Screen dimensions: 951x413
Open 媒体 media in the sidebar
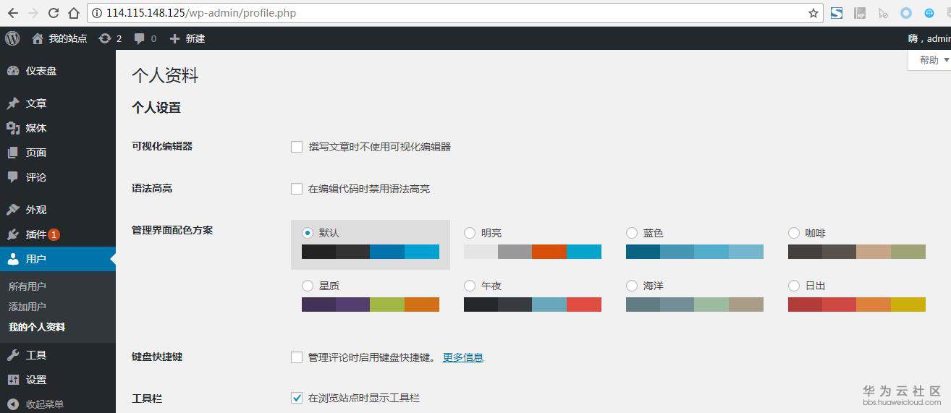(58, 128)
